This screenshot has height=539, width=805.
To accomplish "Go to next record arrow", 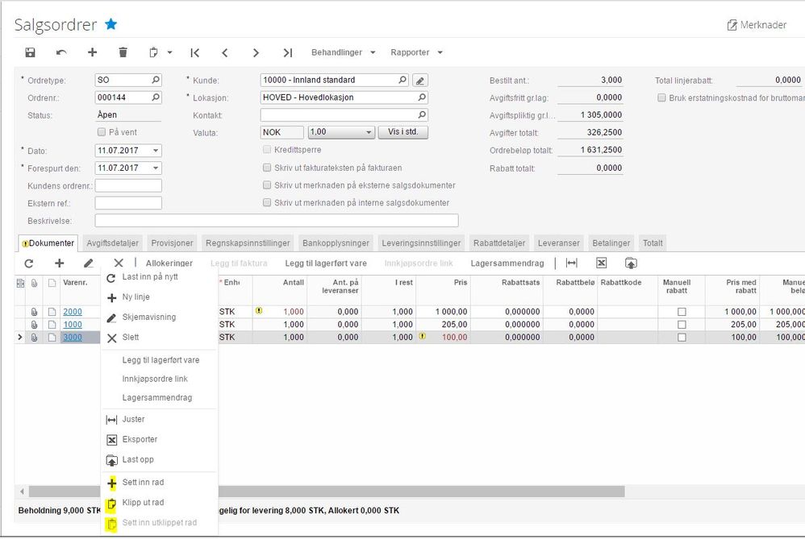I will coord(256,52).
